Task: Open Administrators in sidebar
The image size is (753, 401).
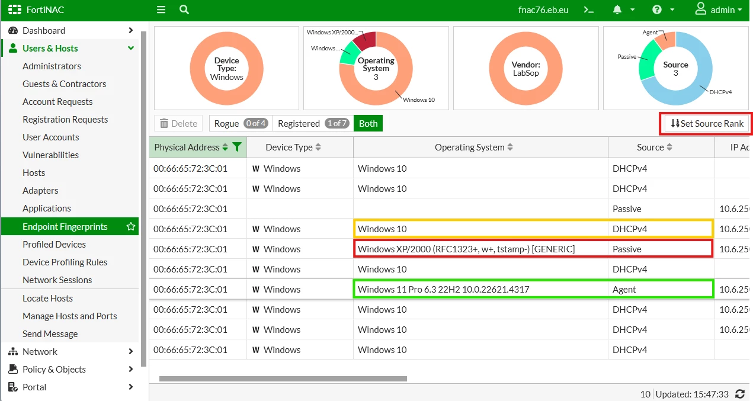Action: point(52,66)
